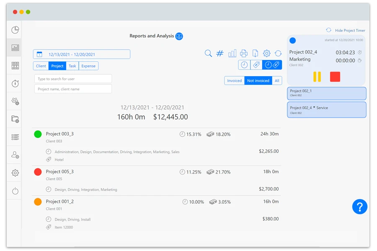Viewport: 377px width, 251px height.
Task: Click the export document icon
Action: (x=255, y=54)
